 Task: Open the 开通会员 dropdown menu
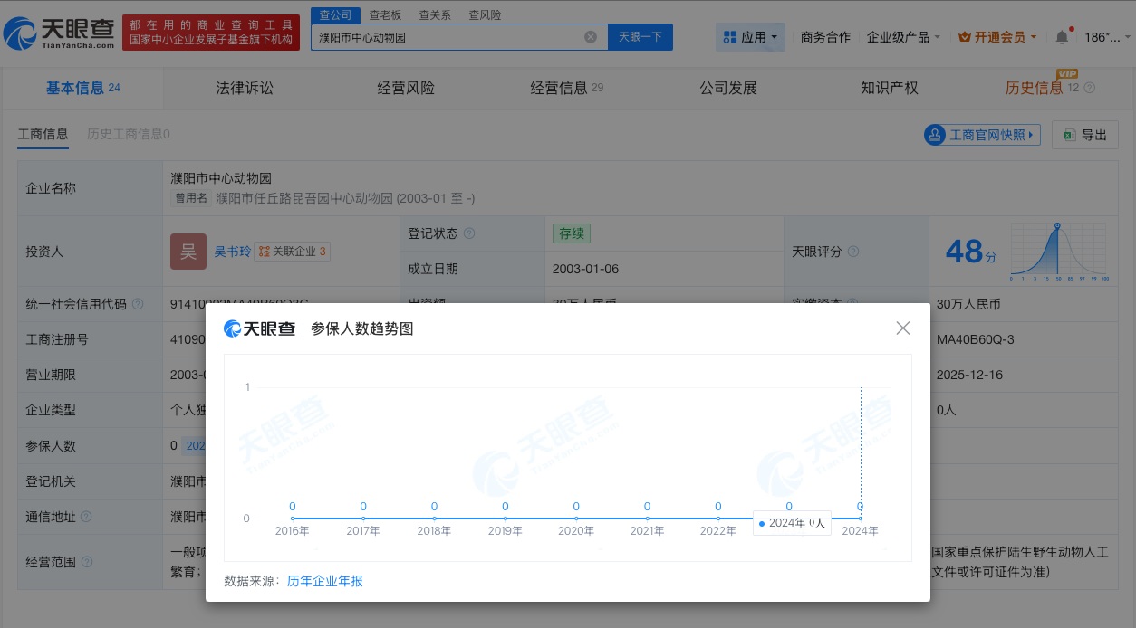point(996,37)
